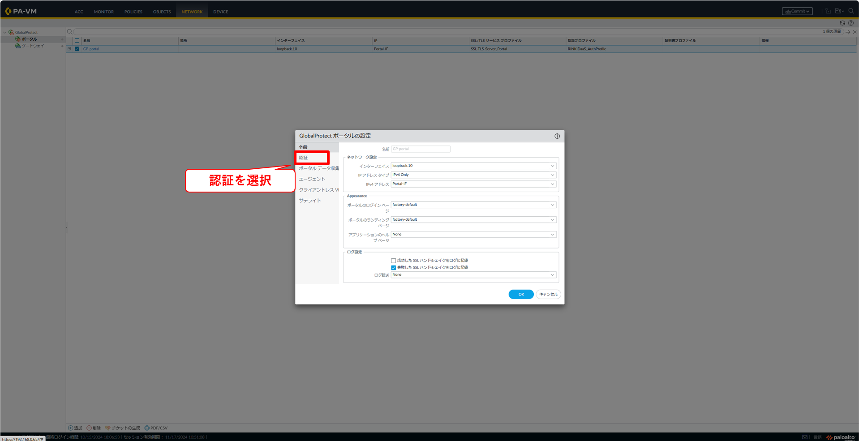Expand the GP-portal row plus expander
This screenshot has height=441, width=859.
69,49
